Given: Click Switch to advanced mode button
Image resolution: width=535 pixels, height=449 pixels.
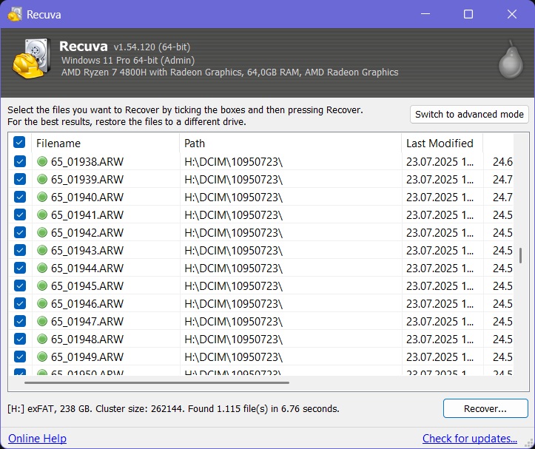Looking at the screenshot, I should pos(469,115).
